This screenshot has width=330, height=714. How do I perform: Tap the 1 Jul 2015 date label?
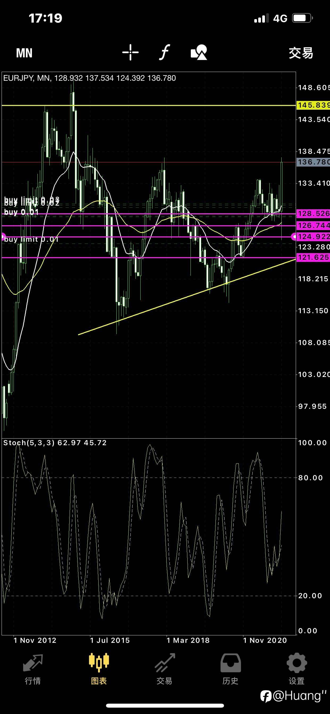(110, 640)
